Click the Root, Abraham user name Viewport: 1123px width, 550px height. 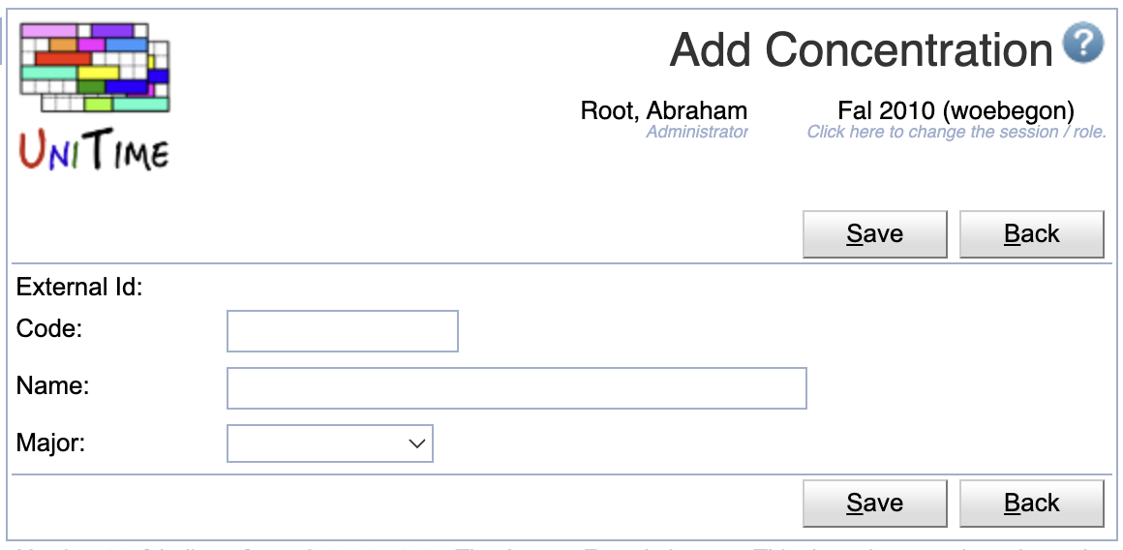tap(664, 110)
